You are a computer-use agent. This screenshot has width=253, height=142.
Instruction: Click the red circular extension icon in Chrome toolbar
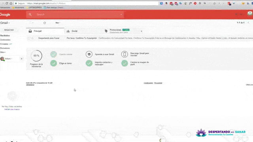(x=195, y=3)
